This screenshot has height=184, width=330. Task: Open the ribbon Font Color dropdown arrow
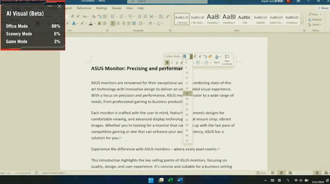coord(95,24)
